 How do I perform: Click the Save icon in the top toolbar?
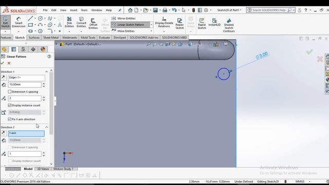155,10
